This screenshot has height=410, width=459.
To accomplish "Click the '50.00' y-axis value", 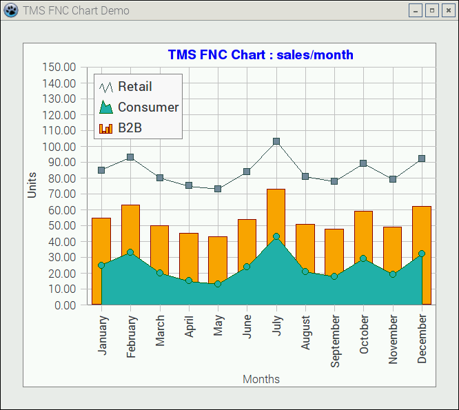I will coord(62,225).
